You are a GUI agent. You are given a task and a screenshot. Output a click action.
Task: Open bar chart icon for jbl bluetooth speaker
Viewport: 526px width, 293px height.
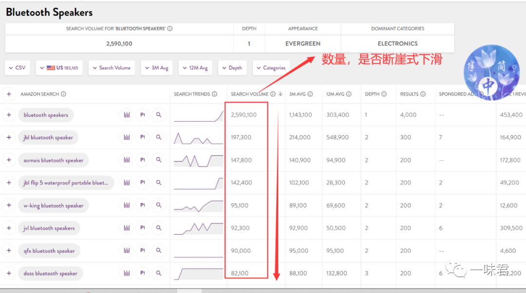click(x=127, y=137)
